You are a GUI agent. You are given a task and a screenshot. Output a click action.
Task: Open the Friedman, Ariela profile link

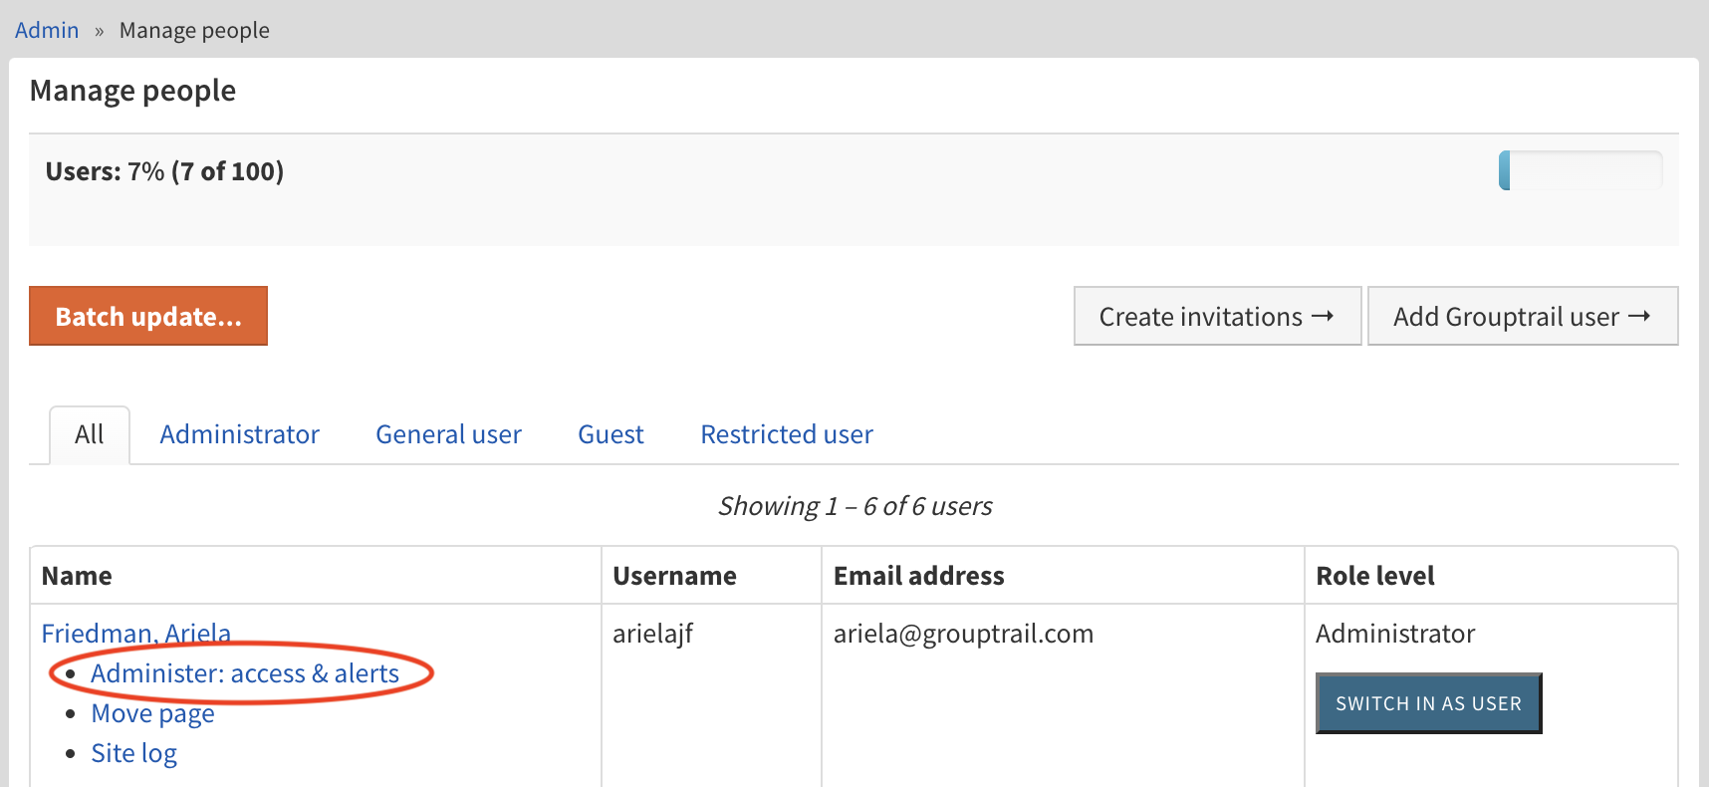[x=136, y=633]
